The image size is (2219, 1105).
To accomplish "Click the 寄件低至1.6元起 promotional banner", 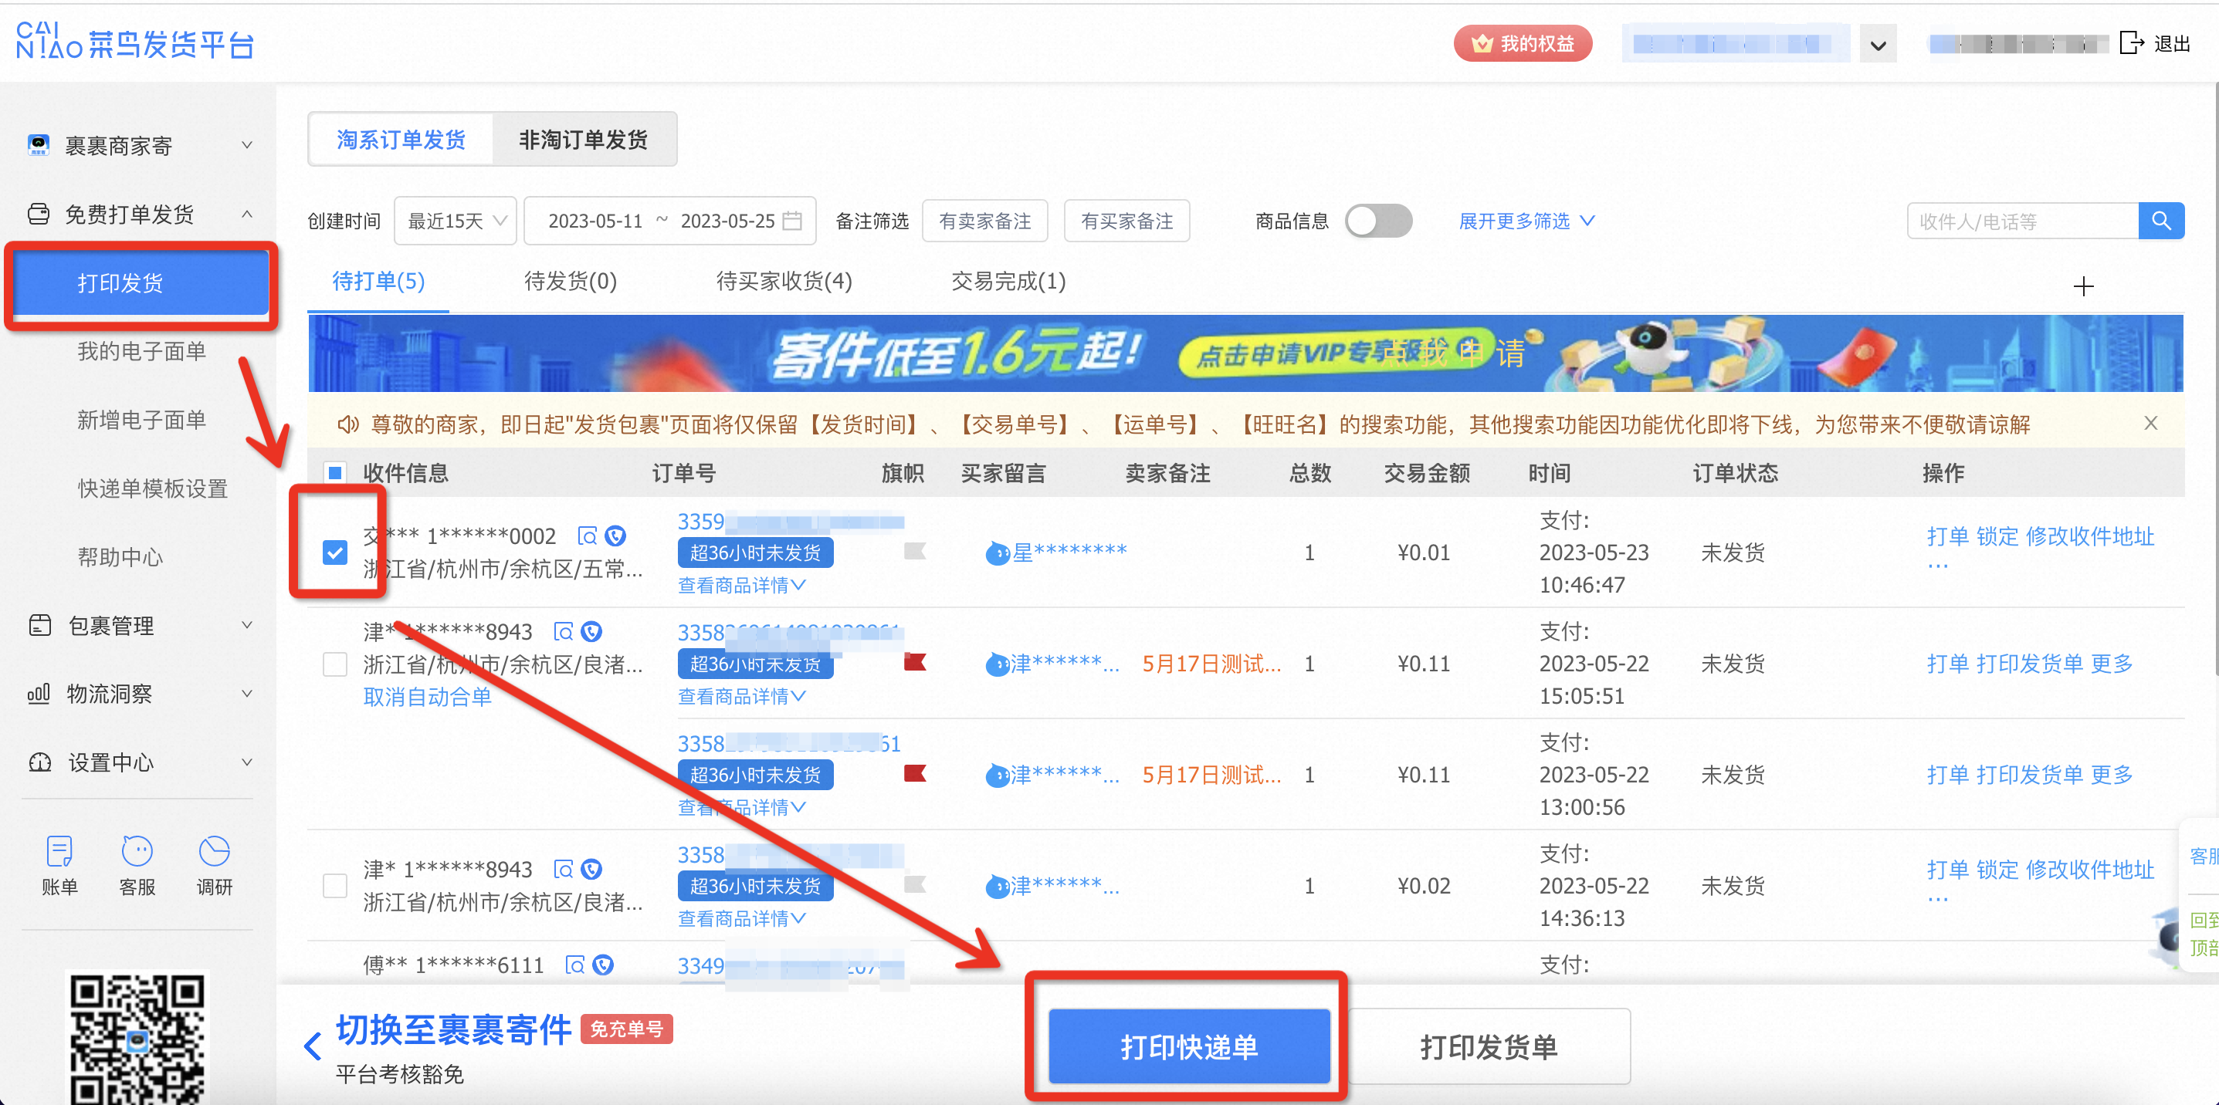I will tap(1245, 353).
